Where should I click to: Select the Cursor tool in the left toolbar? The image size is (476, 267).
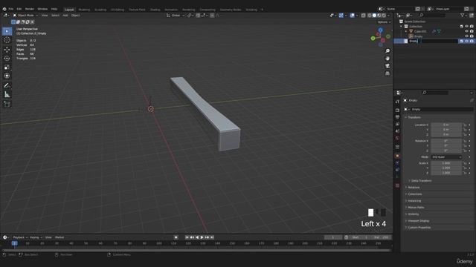(x=7, y=40)
